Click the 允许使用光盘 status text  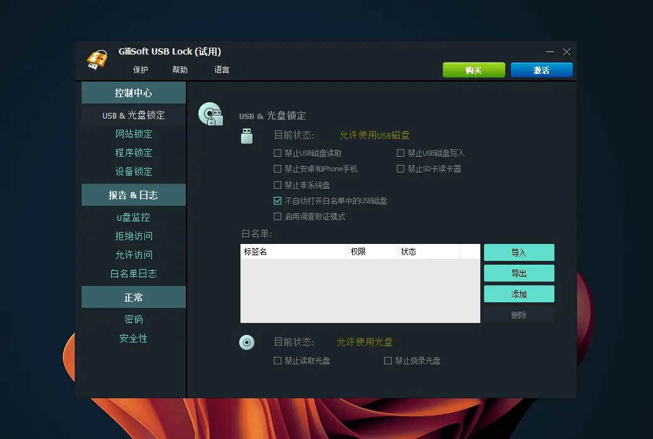tap(364, 342)
